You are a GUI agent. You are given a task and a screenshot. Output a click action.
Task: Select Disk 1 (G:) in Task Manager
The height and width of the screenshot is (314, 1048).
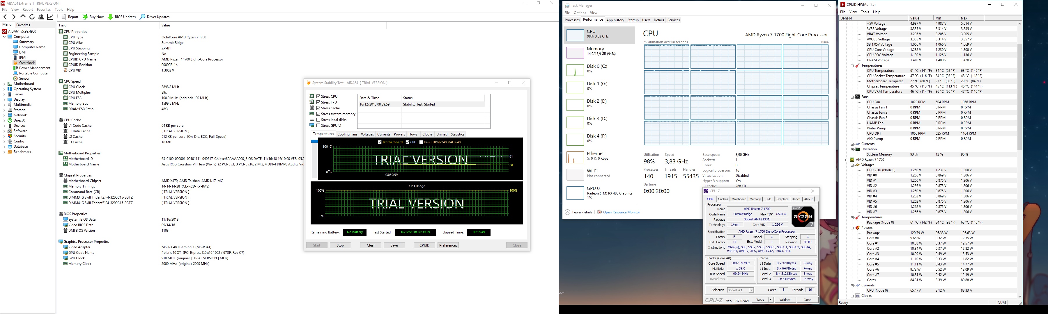coord(599,87)
